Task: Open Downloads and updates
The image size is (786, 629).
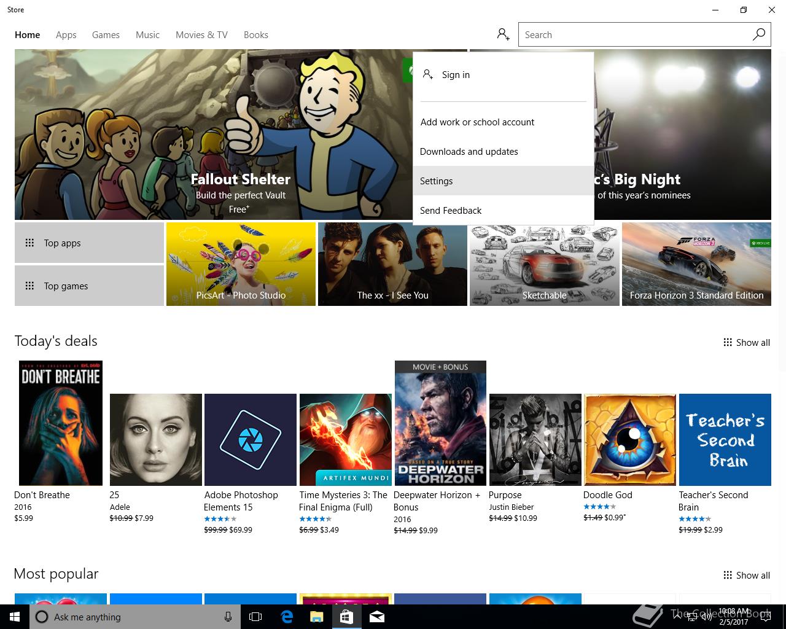Action: click(x=504, y=151)
